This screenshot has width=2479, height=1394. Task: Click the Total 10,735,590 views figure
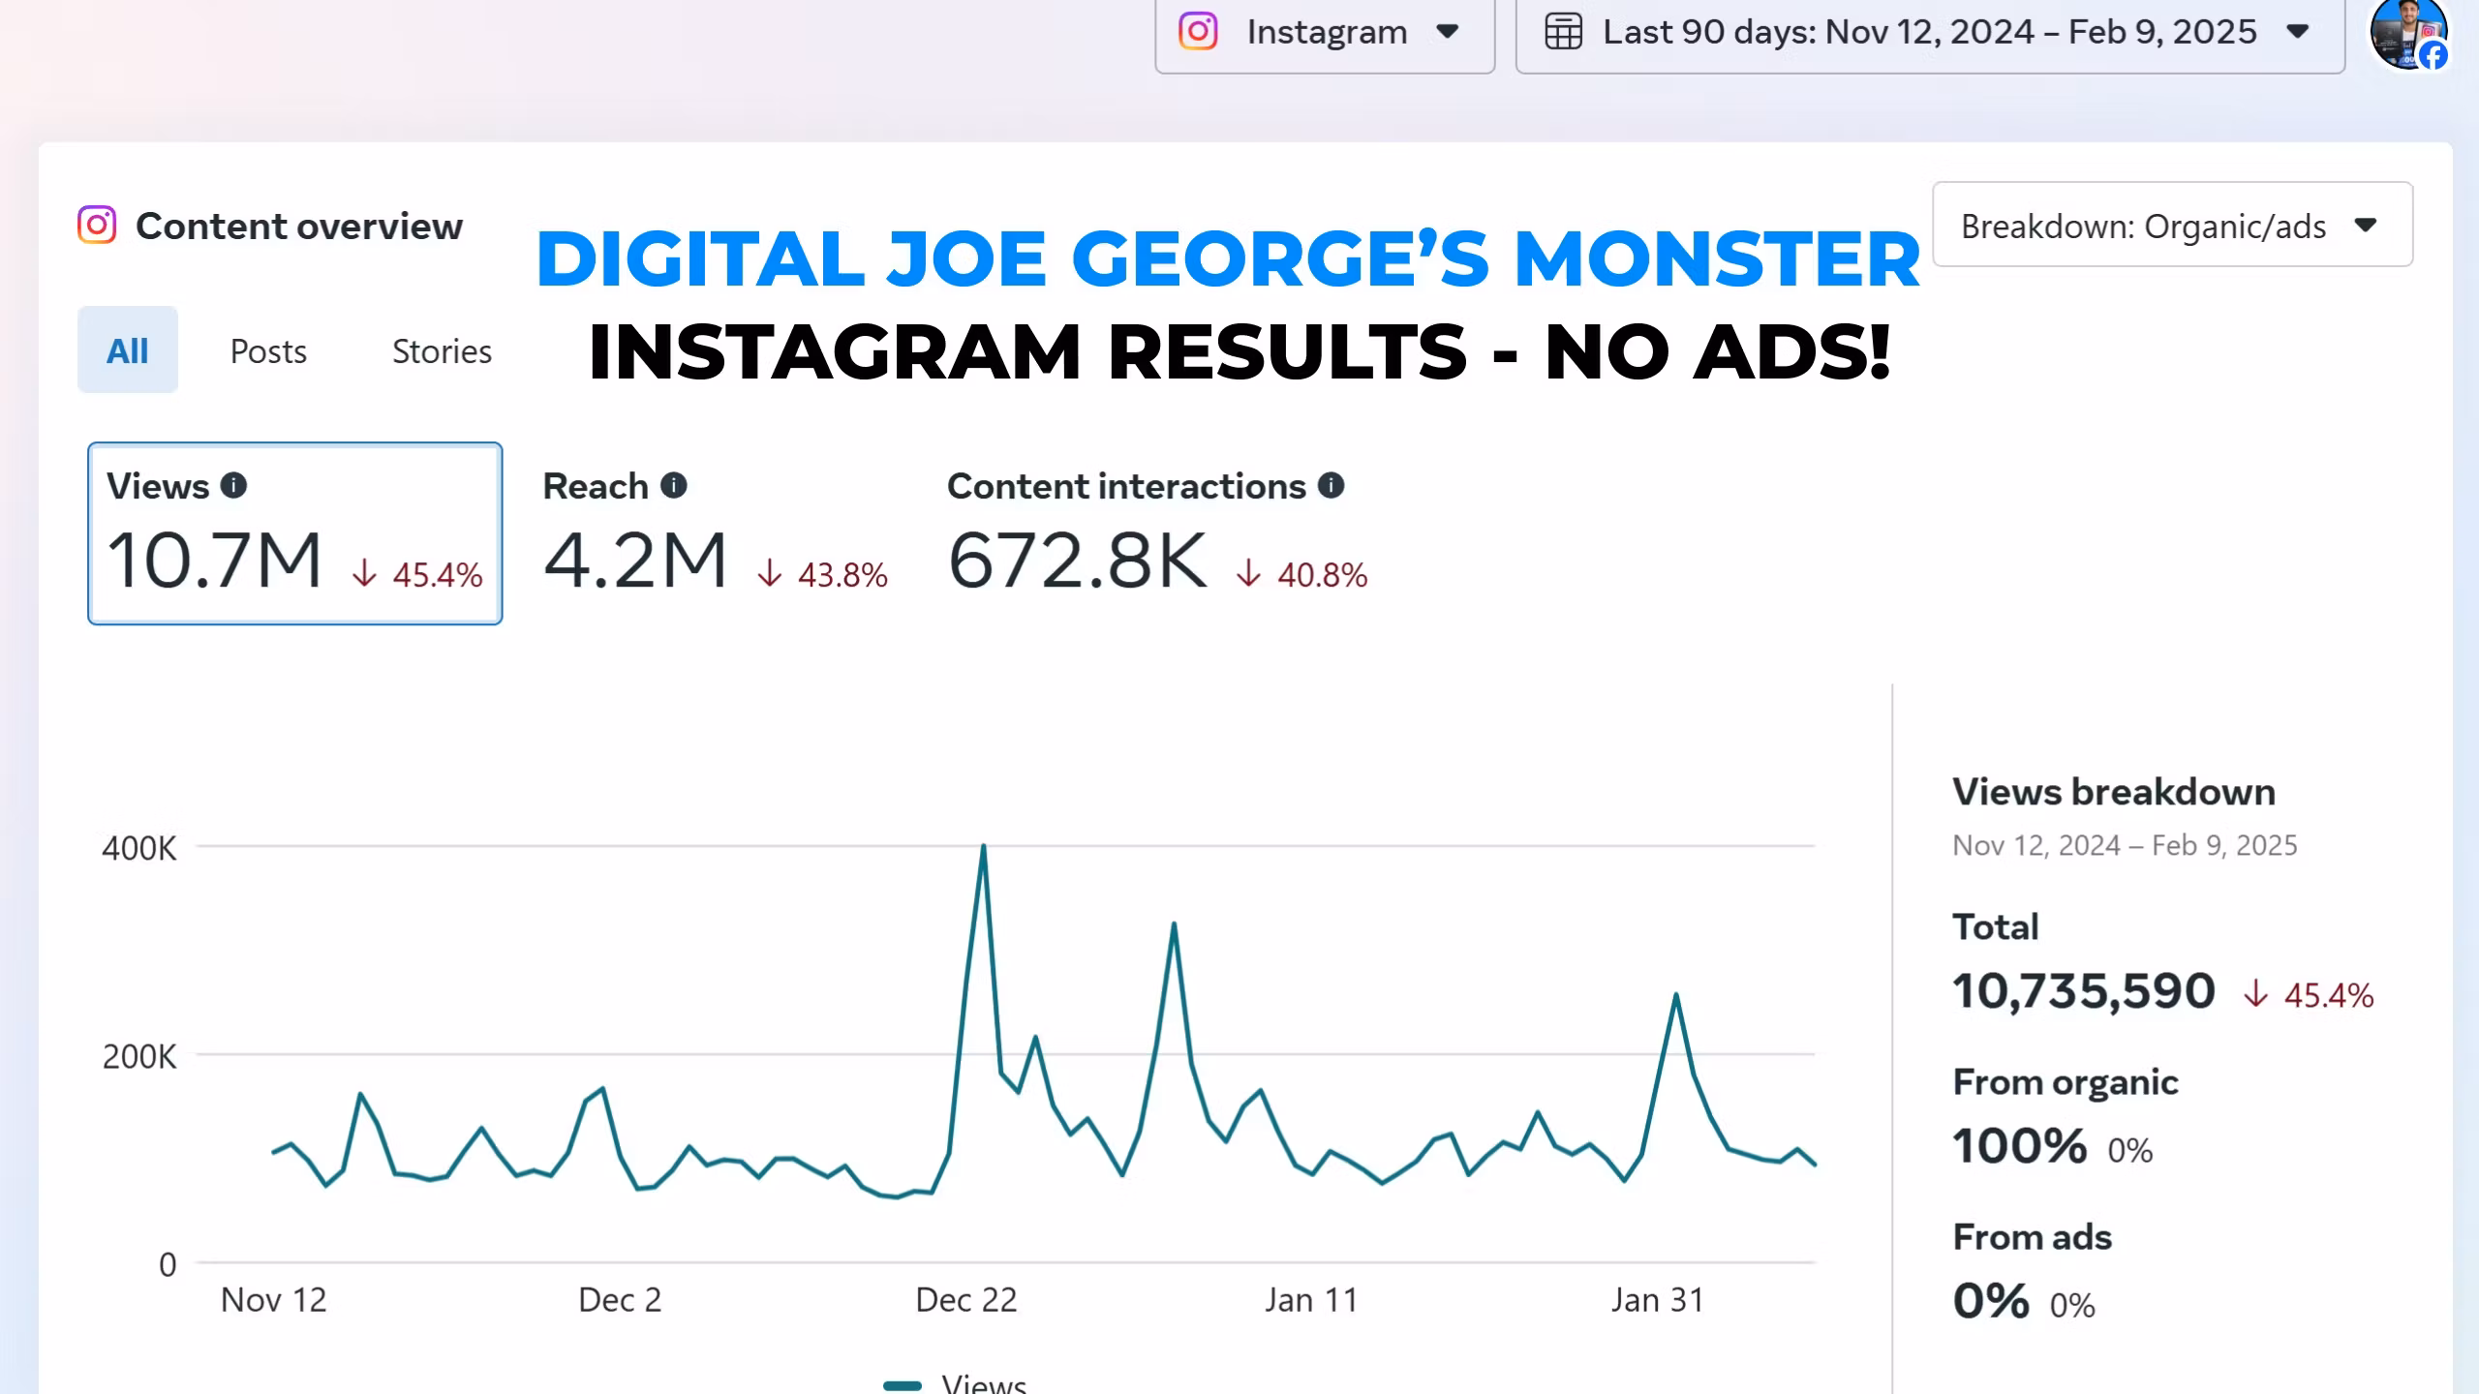click(x=2084, y=991)
